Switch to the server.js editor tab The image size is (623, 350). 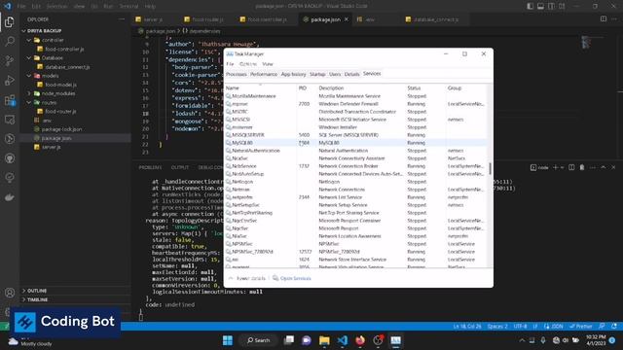[153, 19]
